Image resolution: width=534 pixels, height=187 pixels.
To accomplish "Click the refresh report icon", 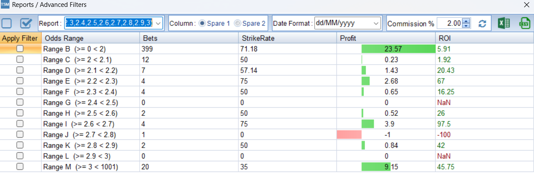I will [482, 24].
